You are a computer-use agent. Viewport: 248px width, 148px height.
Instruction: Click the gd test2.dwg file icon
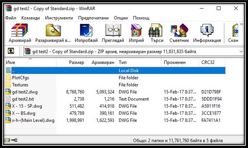pos(8,92)
